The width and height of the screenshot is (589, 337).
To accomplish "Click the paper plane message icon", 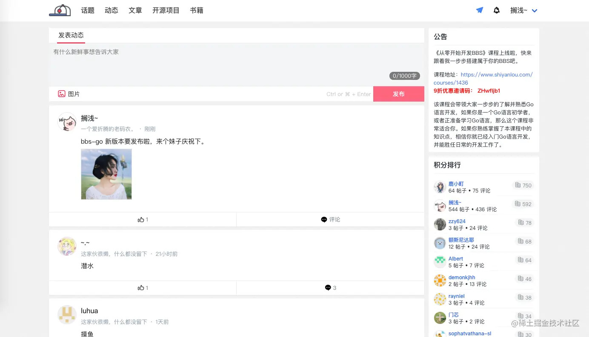I will tap(480, 9).
